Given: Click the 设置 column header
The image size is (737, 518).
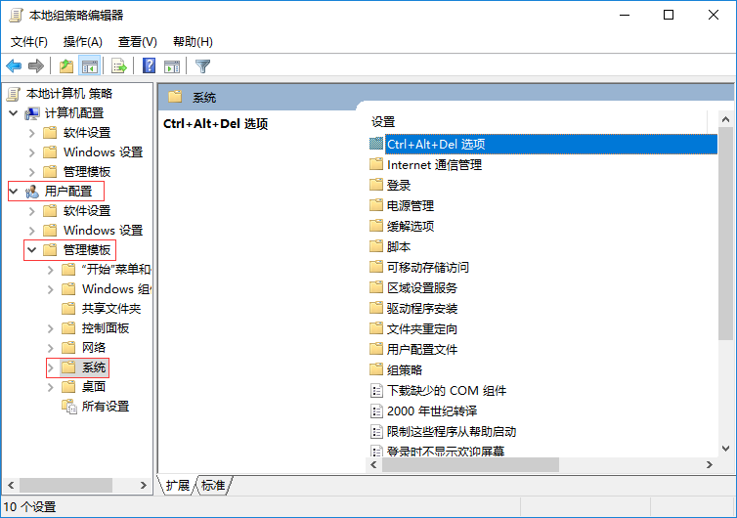Looking at the screenshot, I should 383,122.
